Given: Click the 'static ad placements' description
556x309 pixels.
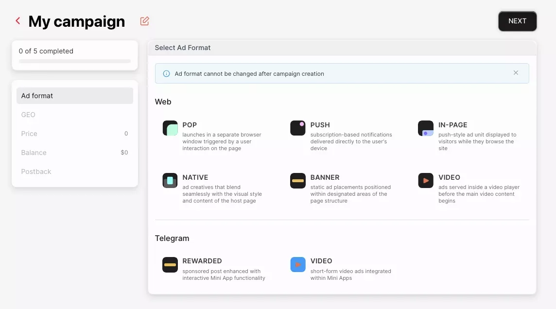Looking at the screenshot, I should 350,194.
